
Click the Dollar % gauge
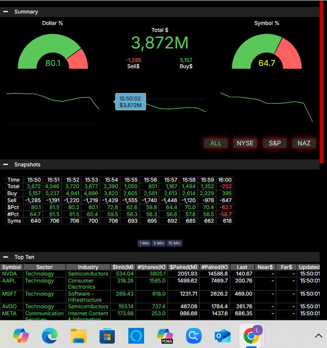click(x=53, y=52)
